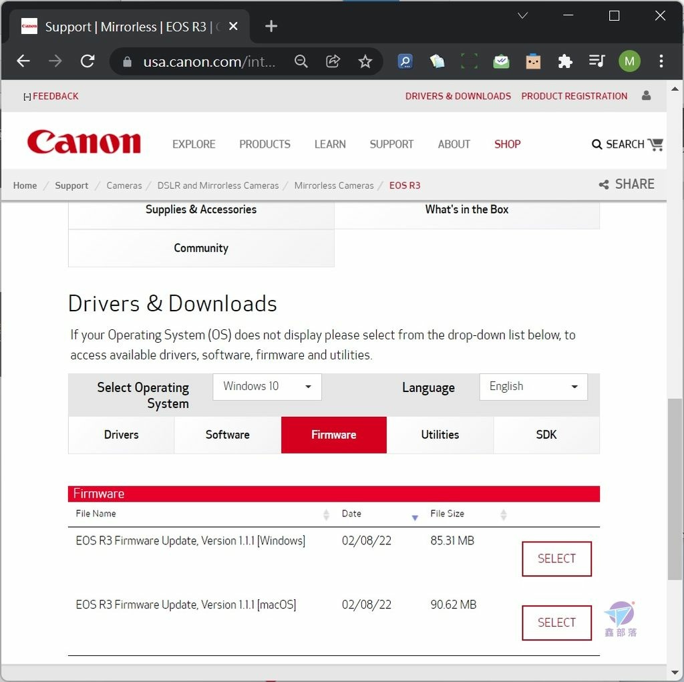Click EOS R3 Firmware Update Windows file name
684x682 pixels.
tap(190, 541)
